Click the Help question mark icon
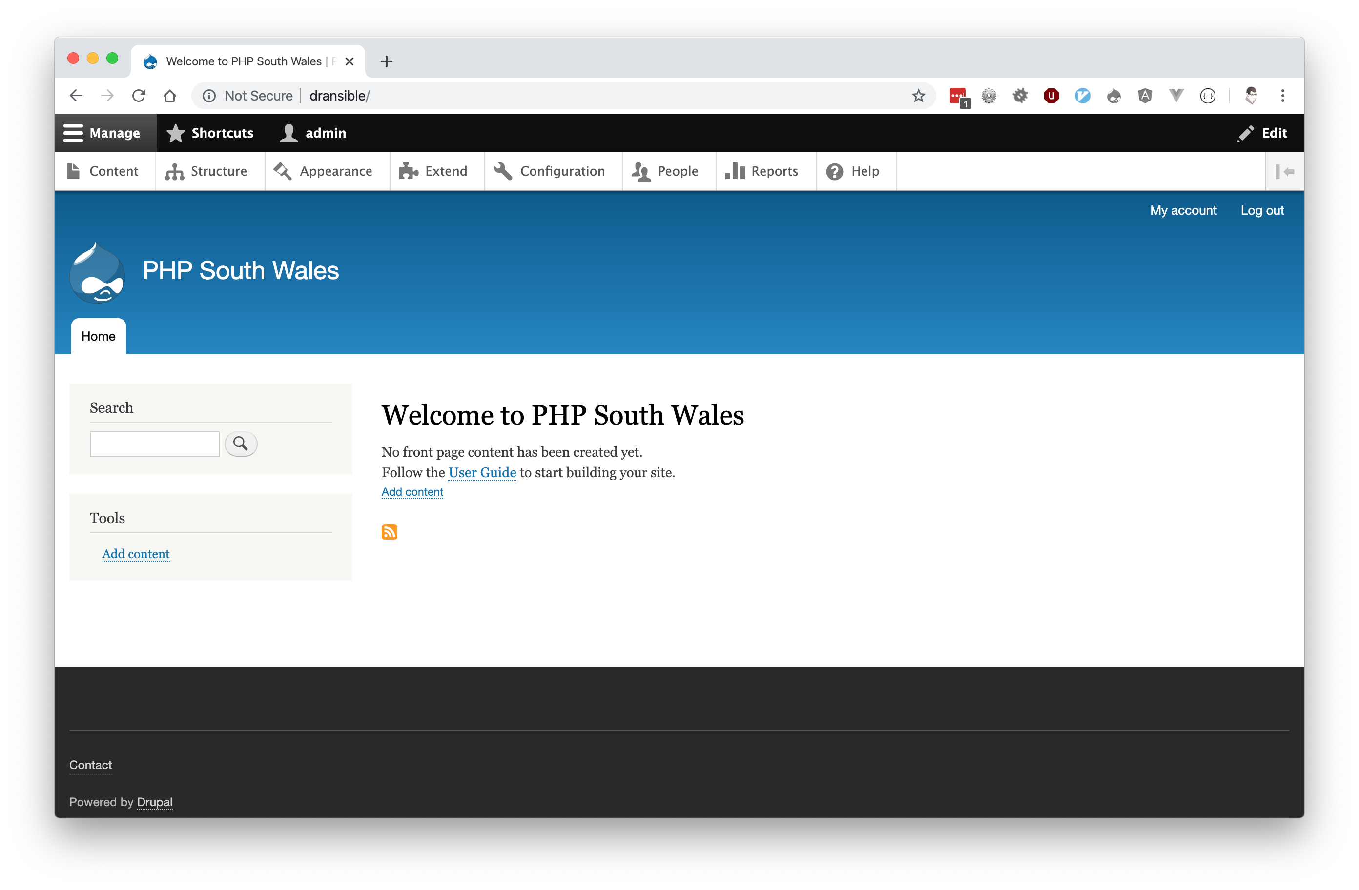Viewport: 1359px width, 890px height. click(x=833, y=171)
